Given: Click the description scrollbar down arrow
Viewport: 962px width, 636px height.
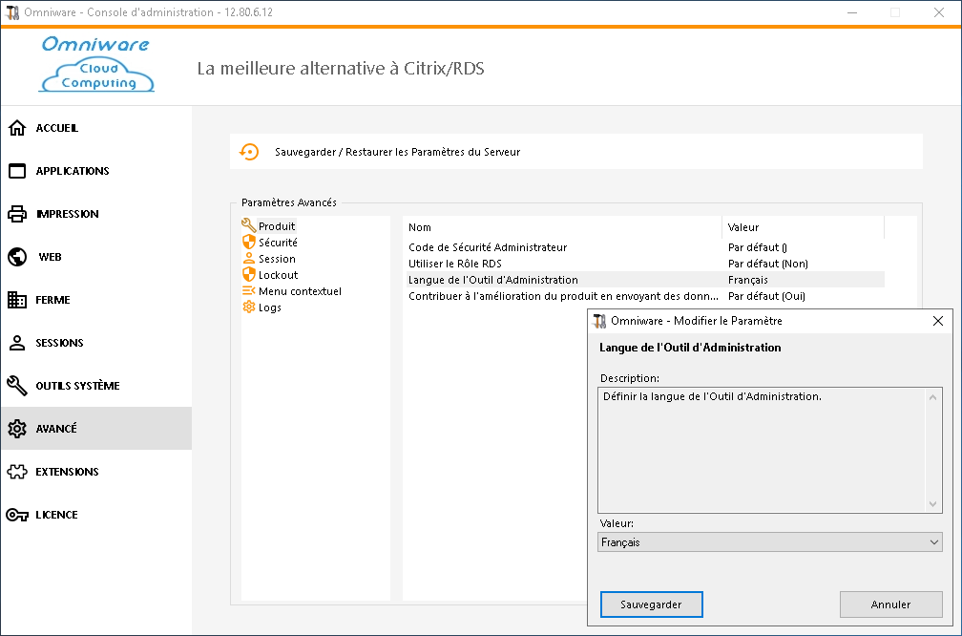Looking at the screenshot, I should 932,504.
